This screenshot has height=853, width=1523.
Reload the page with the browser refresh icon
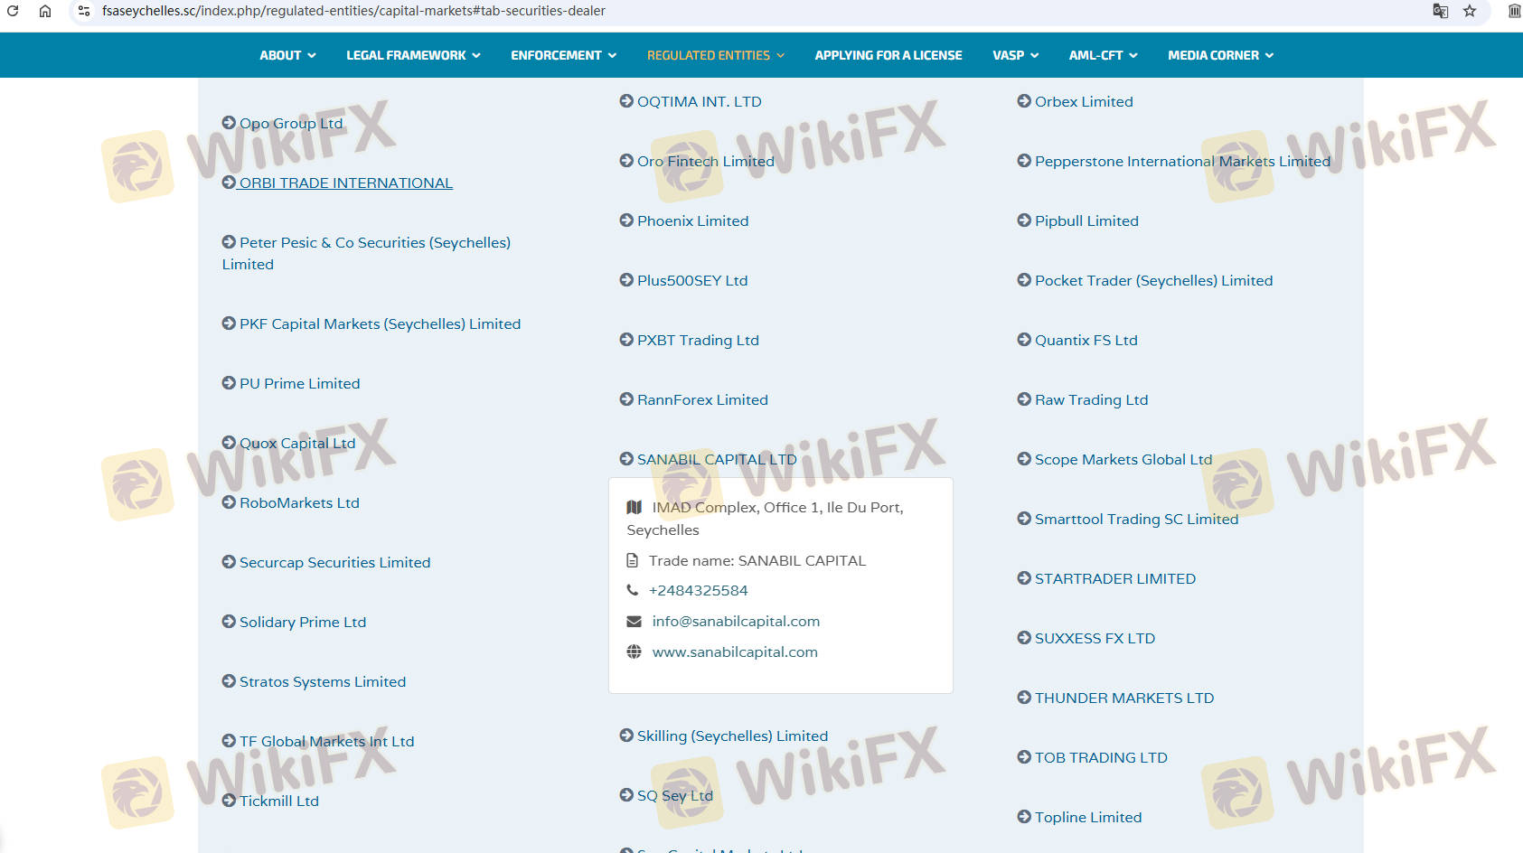click(13, 11)
